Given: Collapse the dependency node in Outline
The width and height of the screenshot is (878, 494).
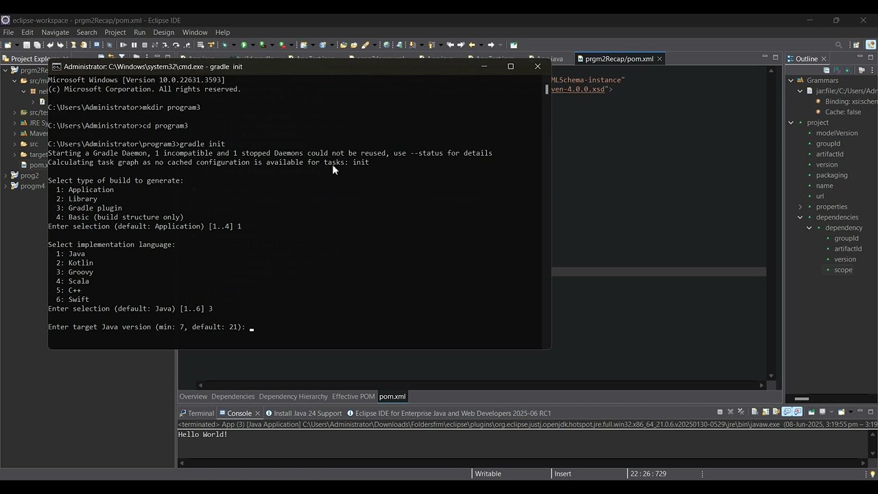Looking at the screenshot, I should coord(809,228).
